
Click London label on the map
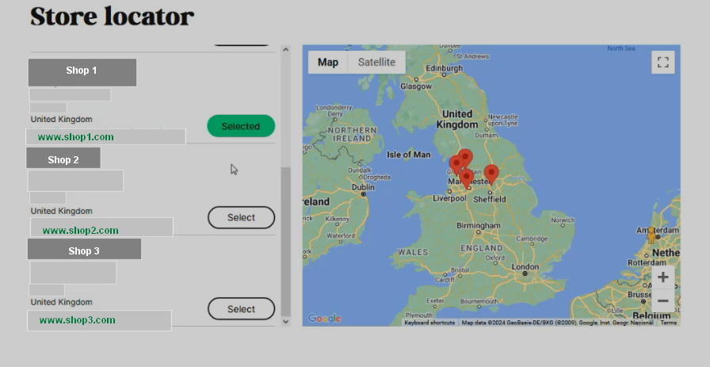(525, 266)
